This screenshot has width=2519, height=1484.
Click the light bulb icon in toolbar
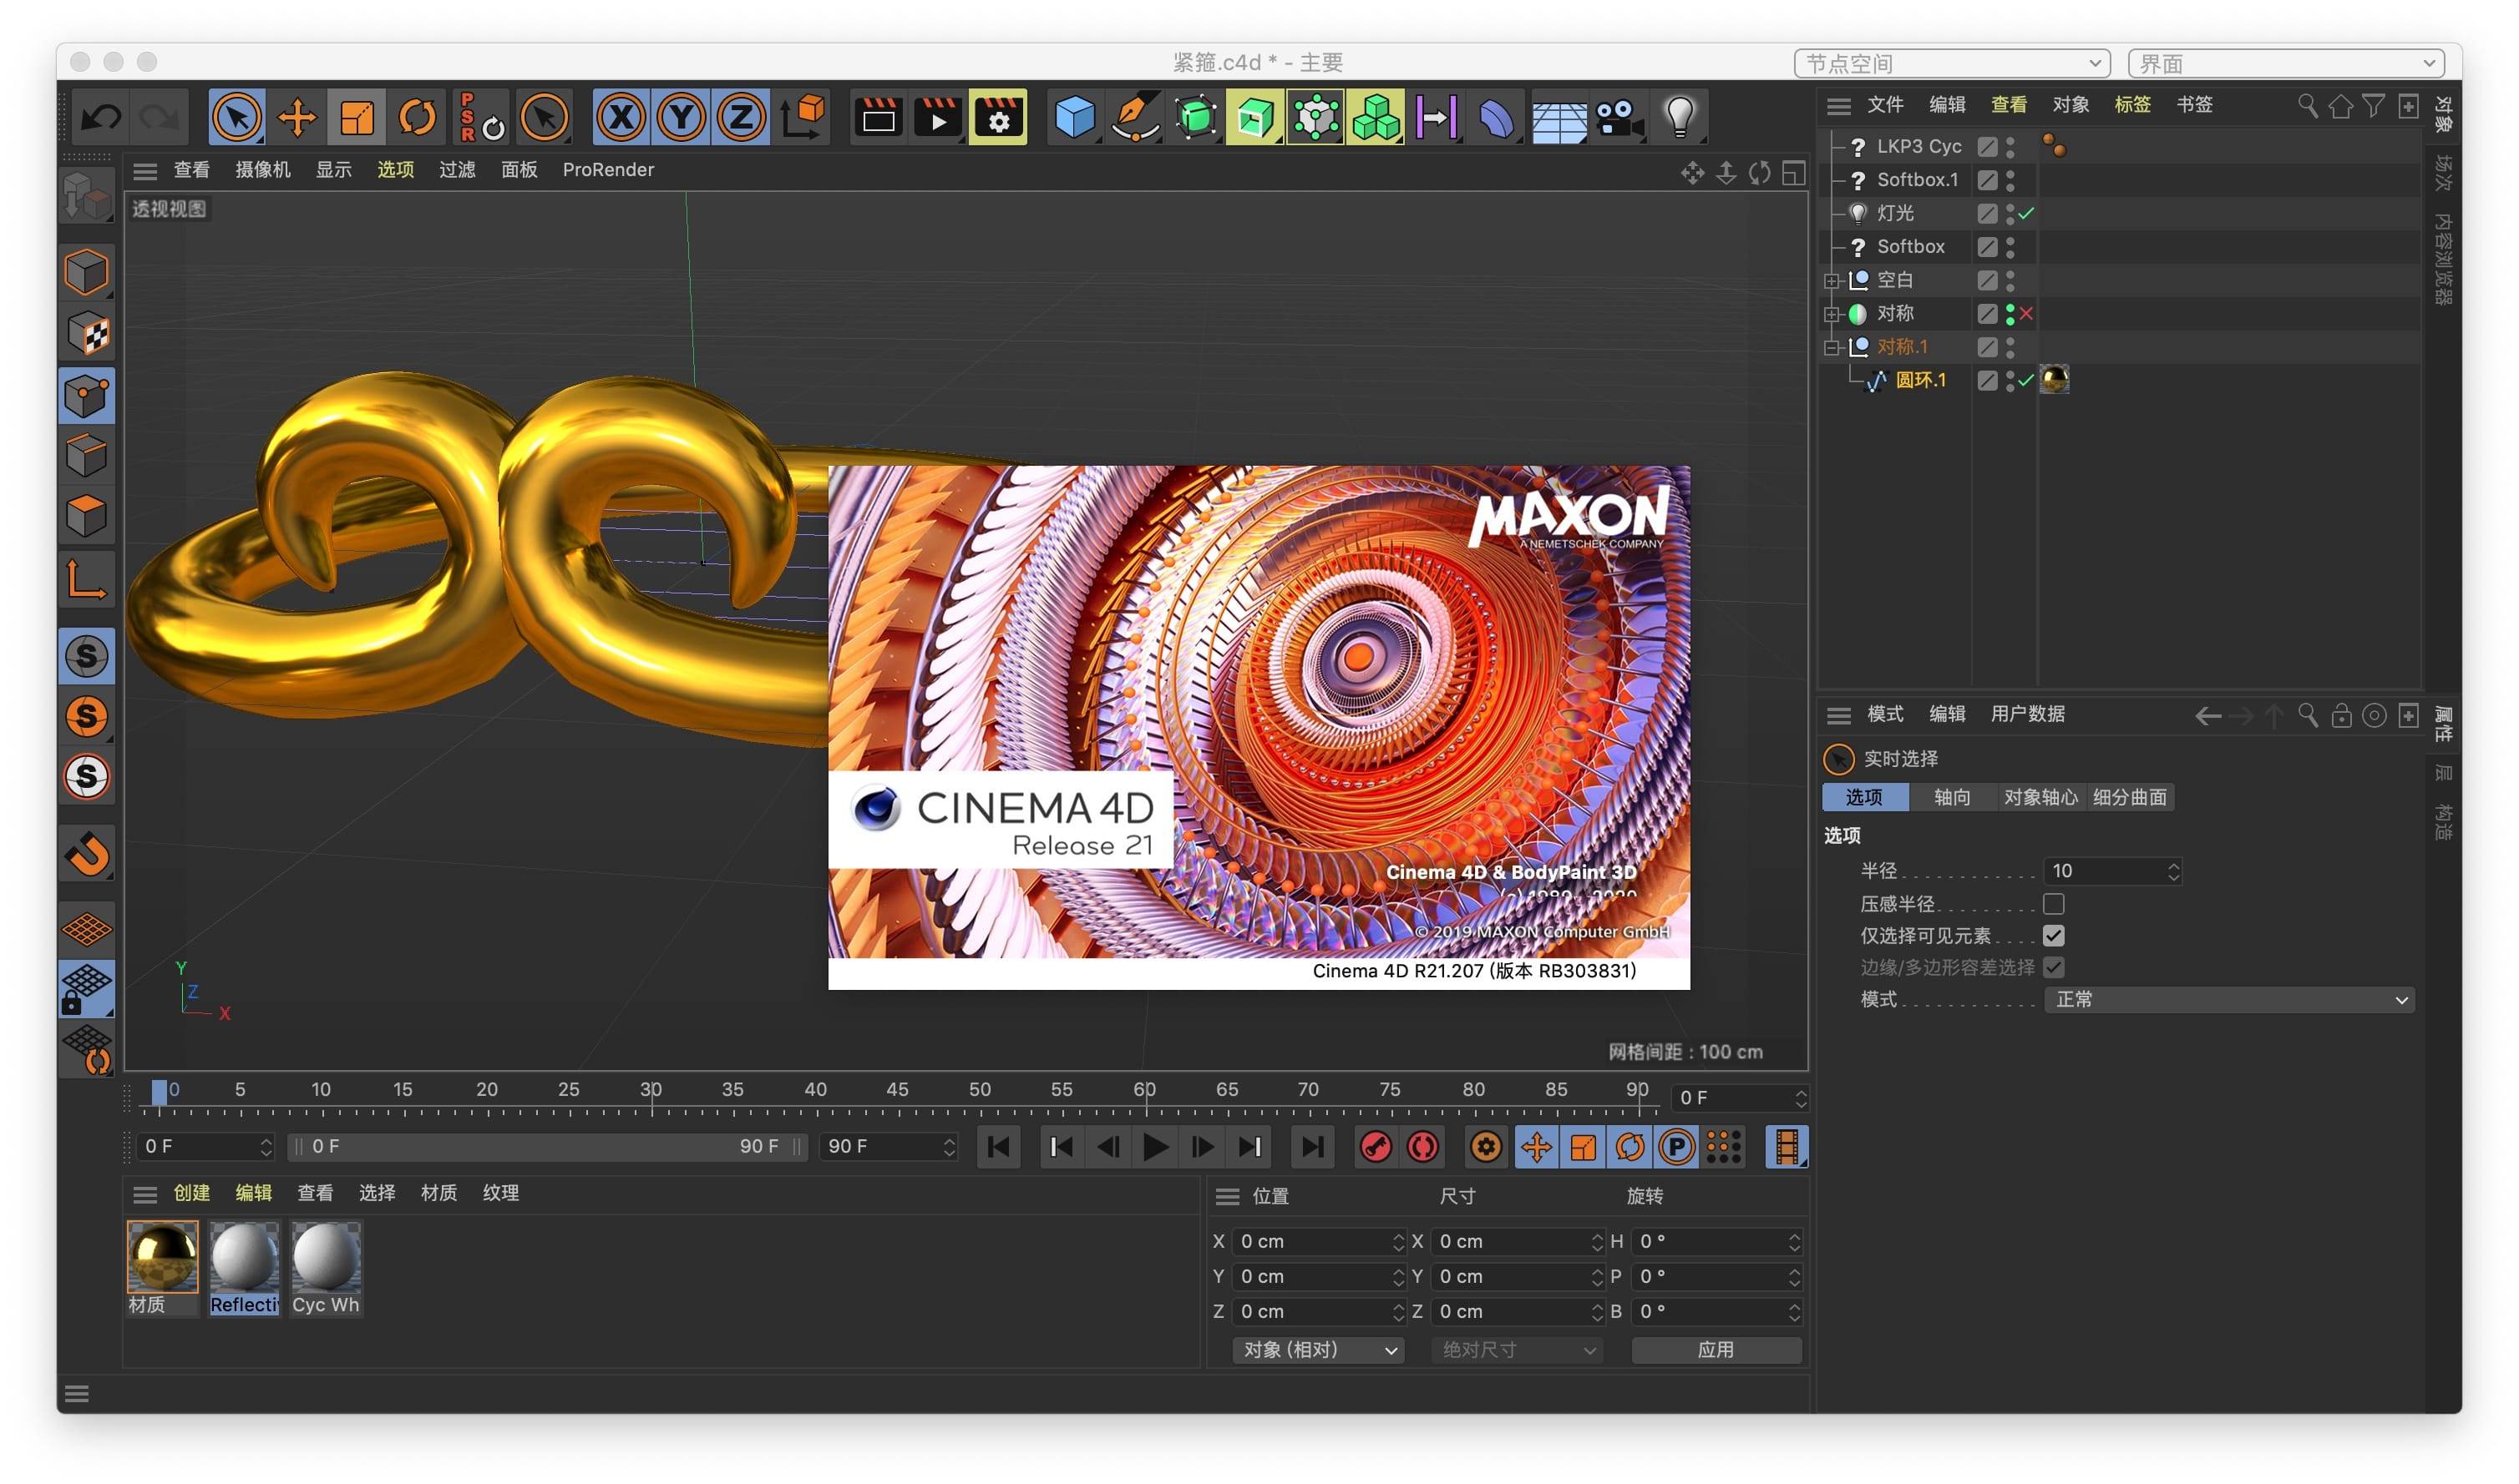[1680, 118]
